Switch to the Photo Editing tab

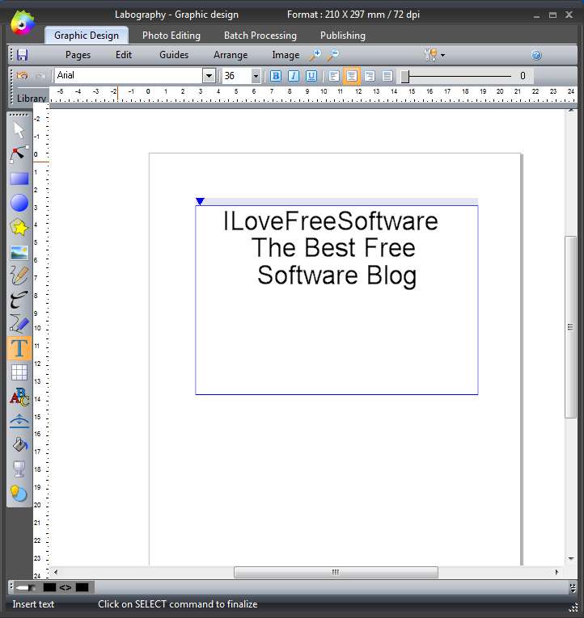(171, 36)
